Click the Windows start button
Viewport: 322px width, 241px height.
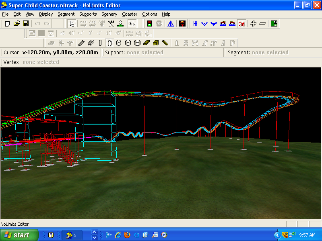tap(19, 235)
